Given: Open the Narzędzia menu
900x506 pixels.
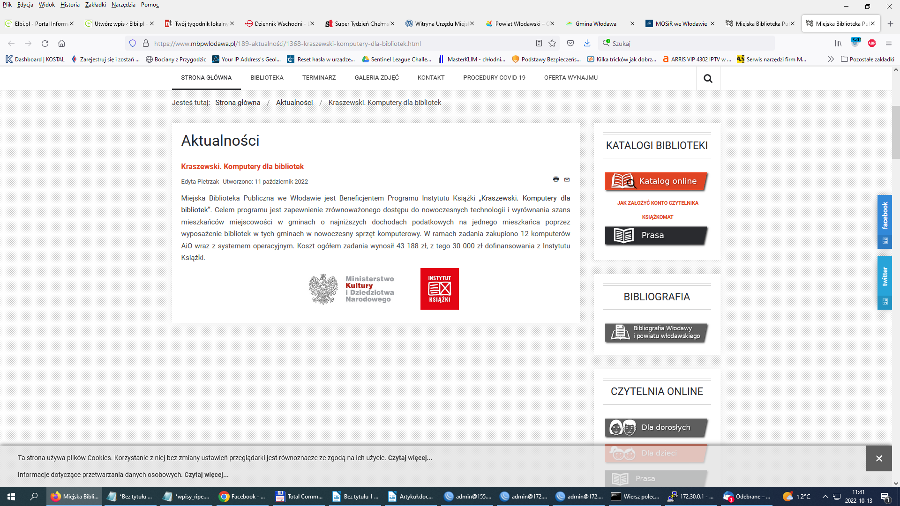Looking at the screenshot, I should (x=123, y=5).
